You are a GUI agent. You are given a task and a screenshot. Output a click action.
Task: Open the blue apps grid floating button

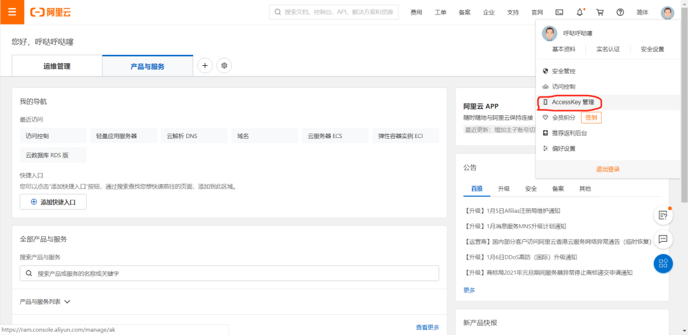tap(663, 263)
